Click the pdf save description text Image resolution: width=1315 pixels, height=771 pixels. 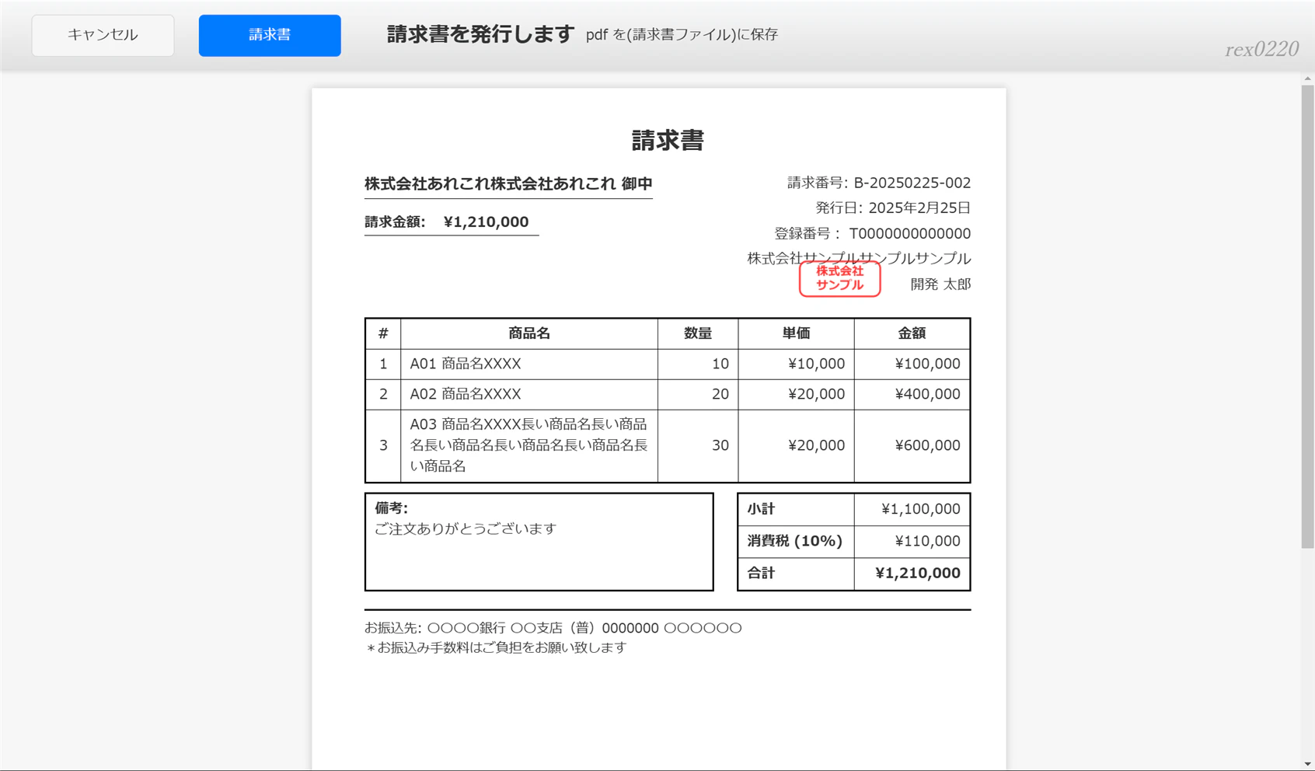tap(682, 35)
